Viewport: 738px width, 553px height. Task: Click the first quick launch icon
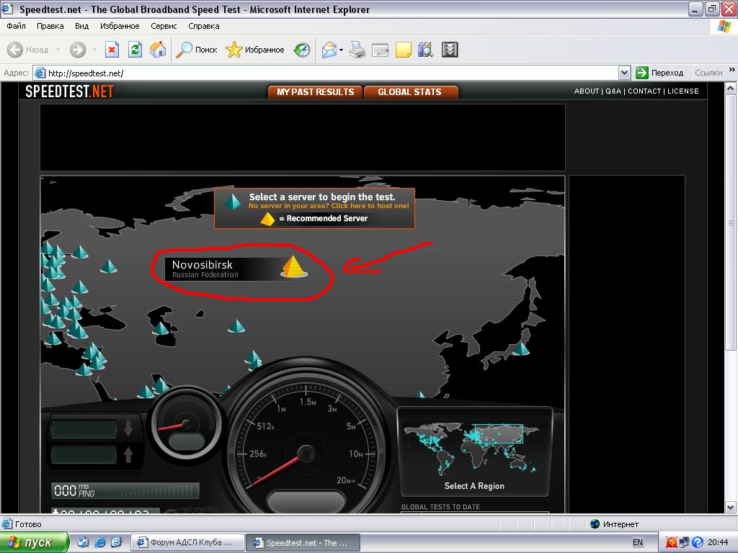coord(84,543)
